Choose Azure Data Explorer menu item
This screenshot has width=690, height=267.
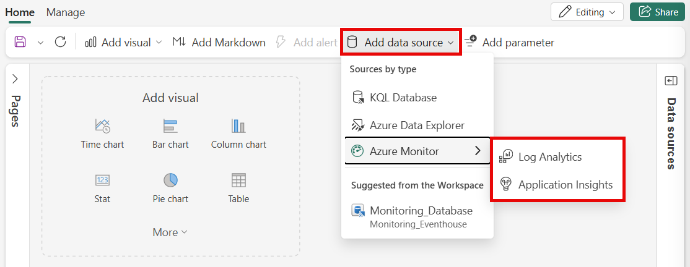coord(417,125)
